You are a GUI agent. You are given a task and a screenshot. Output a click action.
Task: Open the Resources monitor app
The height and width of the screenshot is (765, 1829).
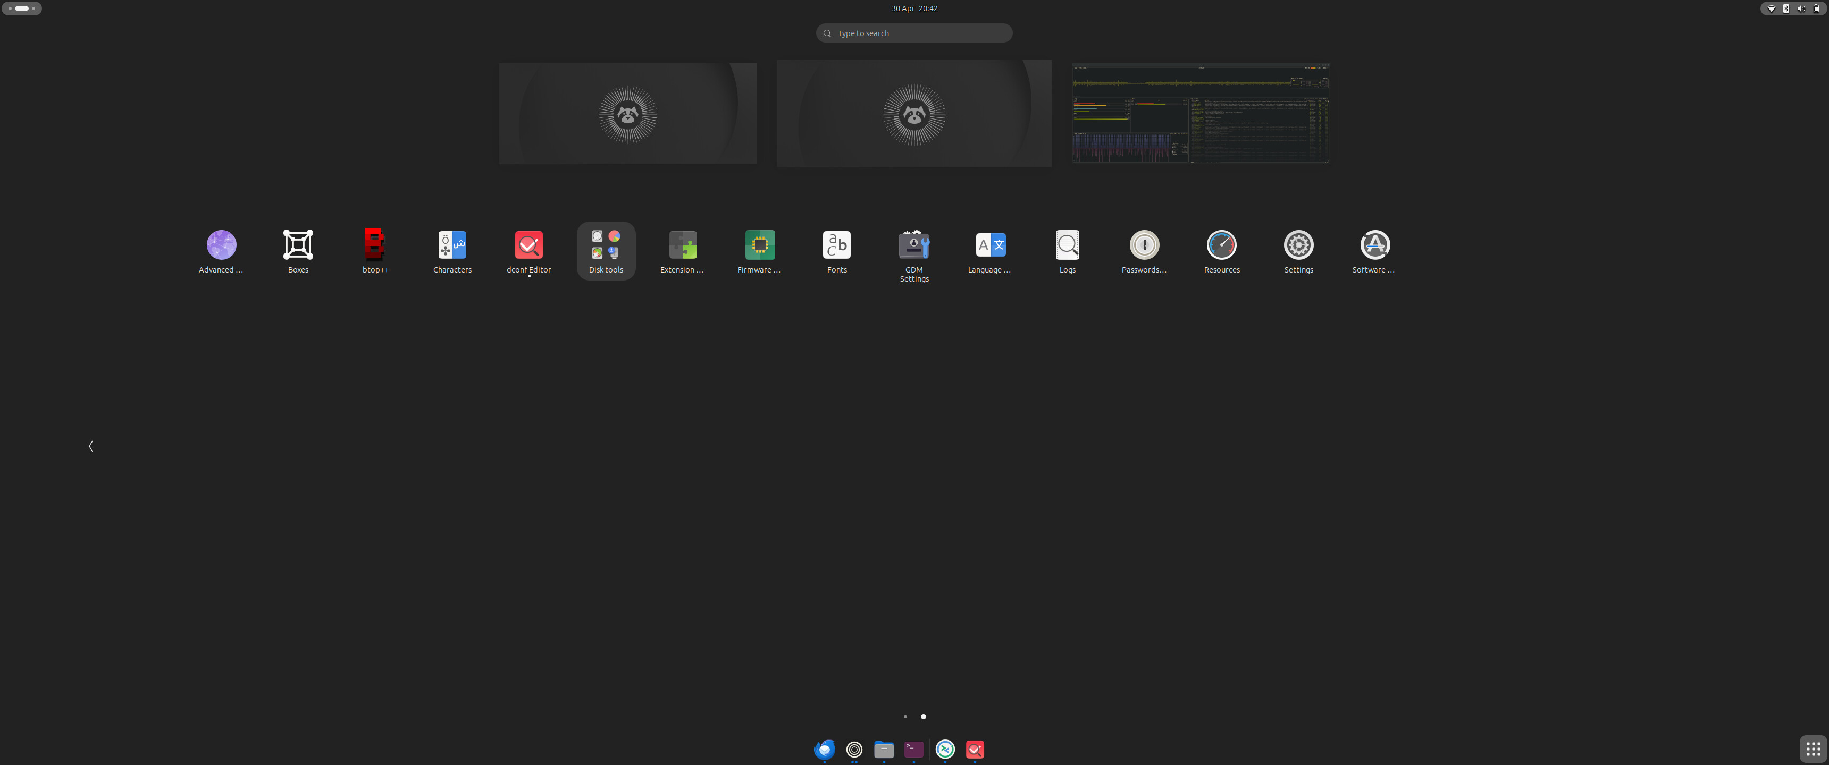(x=1221, y=251)
